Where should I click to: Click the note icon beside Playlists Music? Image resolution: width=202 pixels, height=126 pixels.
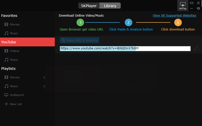click(6, 86)
